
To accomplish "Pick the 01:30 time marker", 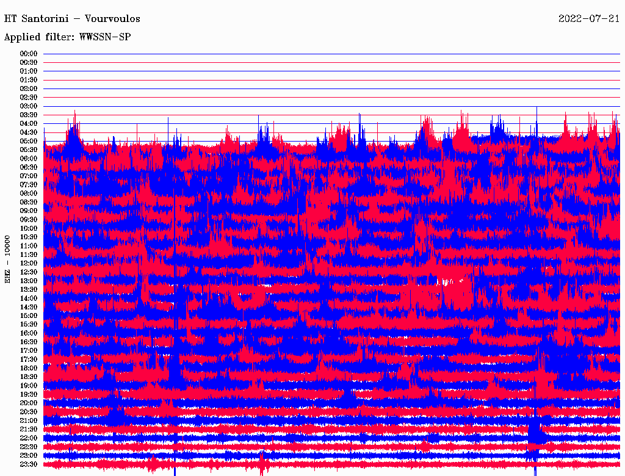I will (29, 80).
